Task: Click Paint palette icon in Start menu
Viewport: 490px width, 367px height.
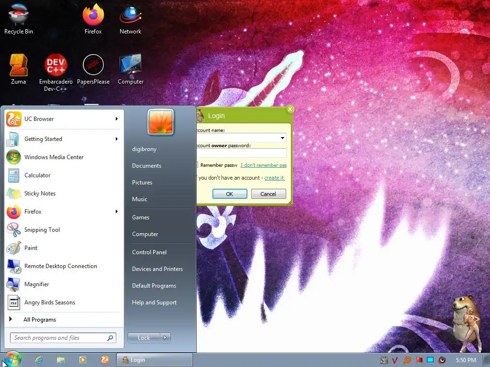Action: [x=14, y=248]
